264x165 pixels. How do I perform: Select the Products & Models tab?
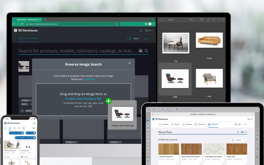[30, 38]
